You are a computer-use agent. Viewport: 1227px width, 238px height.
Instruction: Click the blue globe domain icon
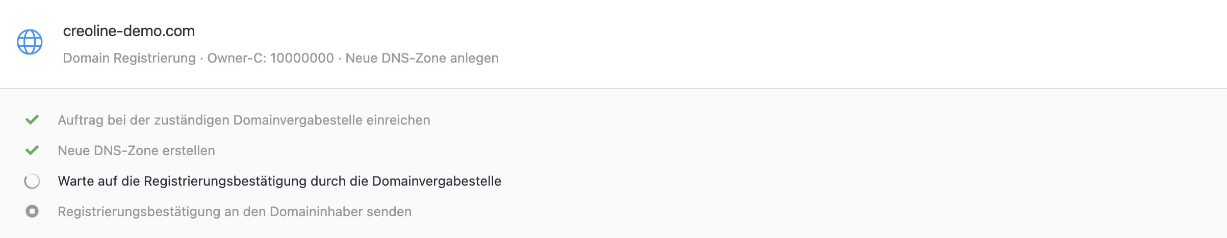coord(30,42)
